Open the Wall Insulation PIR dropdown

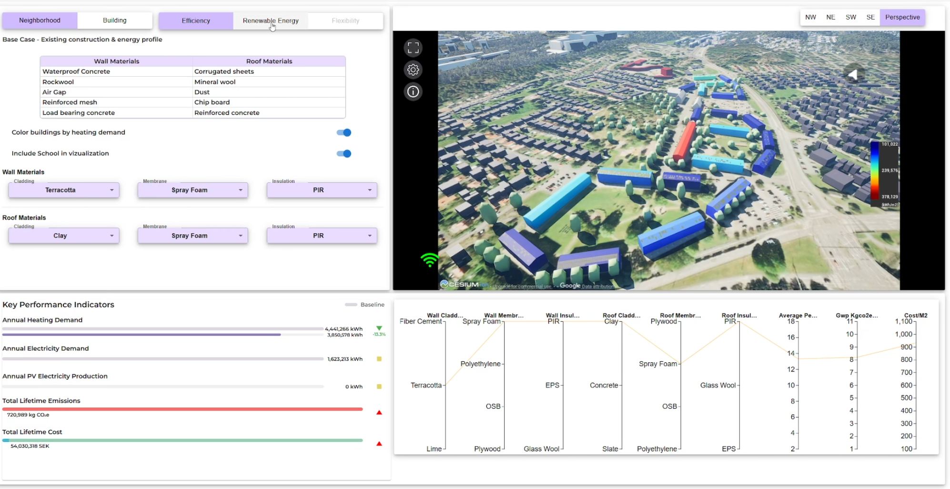[x=322, y=190]
